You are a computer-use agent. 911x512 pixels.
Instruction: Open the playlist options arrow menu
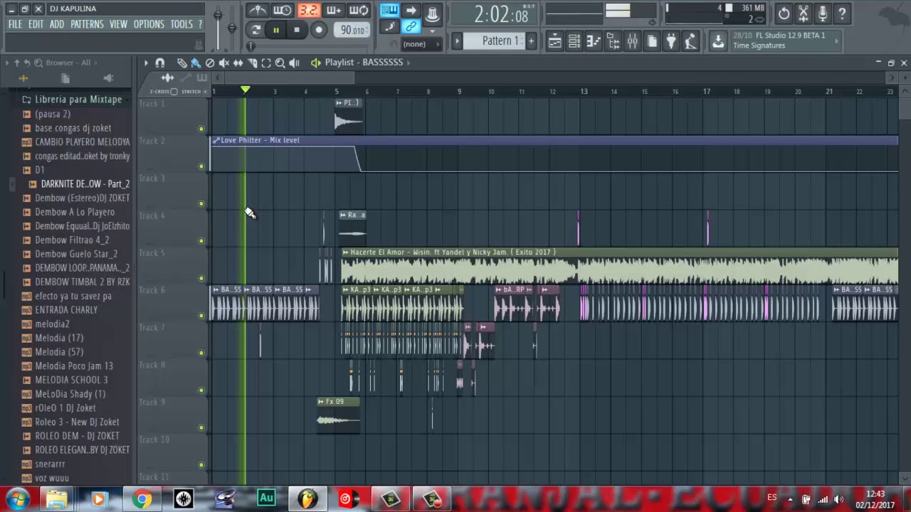tap(146, 63)
